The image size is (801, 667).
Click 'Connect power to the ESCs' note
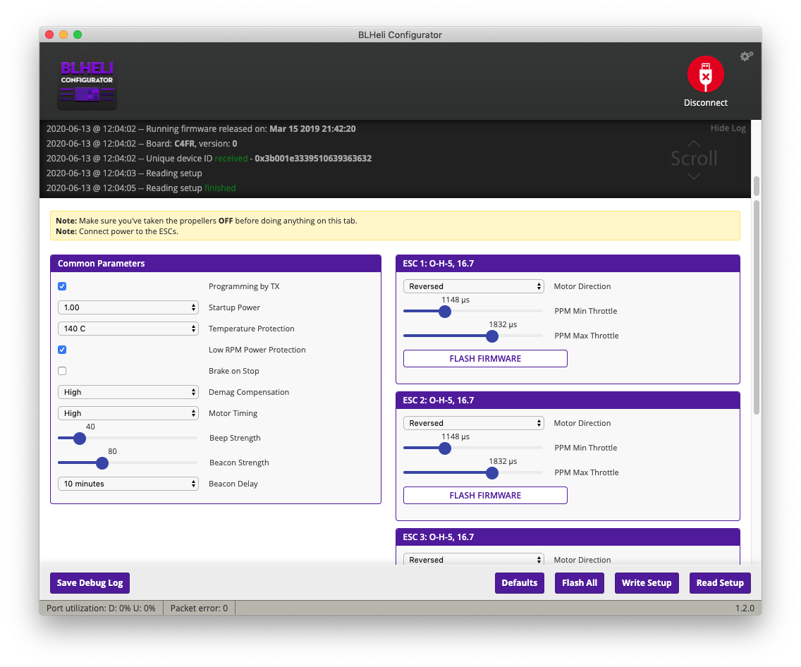117,231
